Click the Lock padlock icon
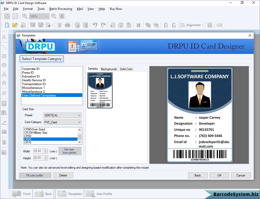260x199 pixels. point(166,25)
